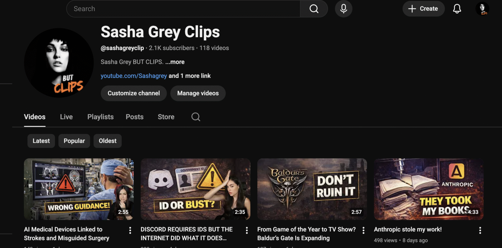Click Customize channel button

pyautogui.click(x=134, y=93)
